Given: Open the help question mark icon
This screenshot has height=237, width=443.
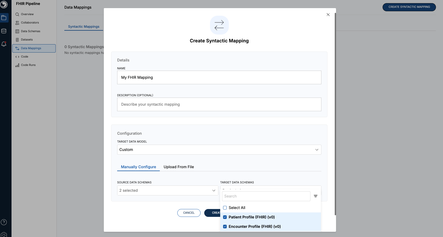Looking at the screenshot, I should coord(4,222).
